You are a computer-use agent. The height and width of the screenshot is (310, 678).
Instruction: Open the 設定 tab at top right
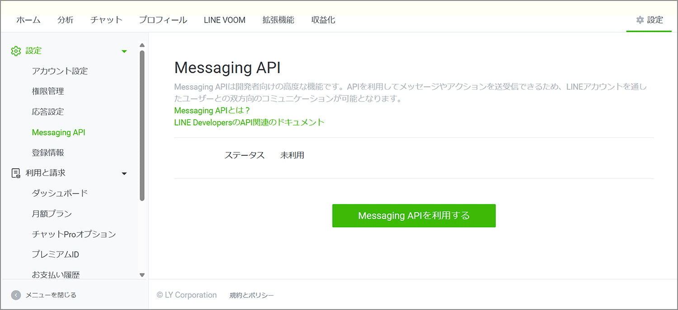point(649,20)
